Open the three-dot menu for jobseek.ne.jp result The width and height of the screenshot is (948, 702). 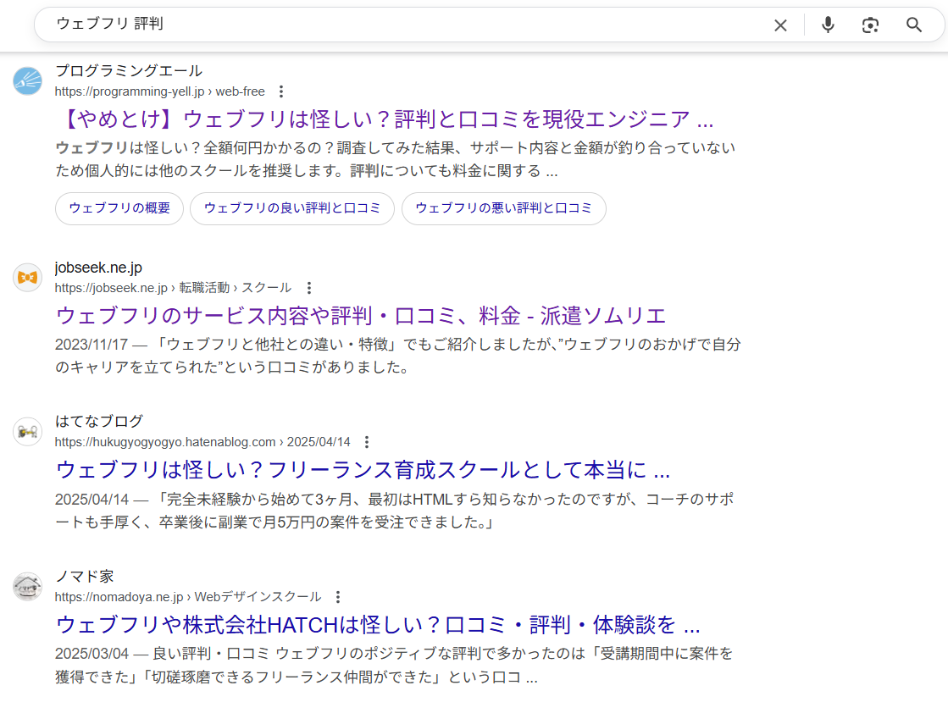tap(309, 288)
